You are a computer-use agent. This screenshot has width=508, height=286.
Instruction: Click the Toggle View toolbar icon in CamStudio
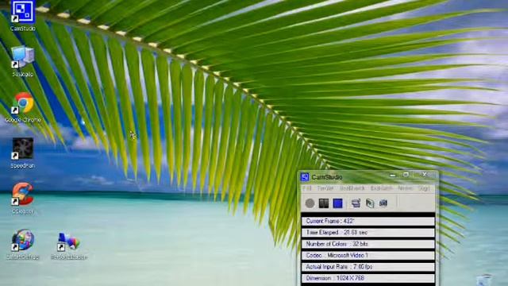[356, 203]
